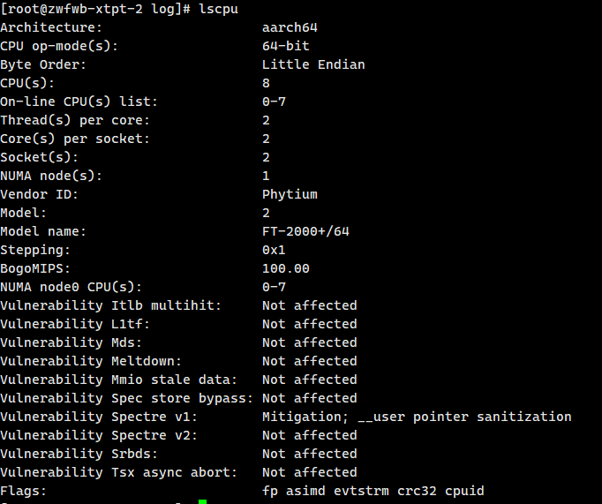Click the Vulnerability Srbds Not affected value

pyautogui.click(x=310, y=454)
